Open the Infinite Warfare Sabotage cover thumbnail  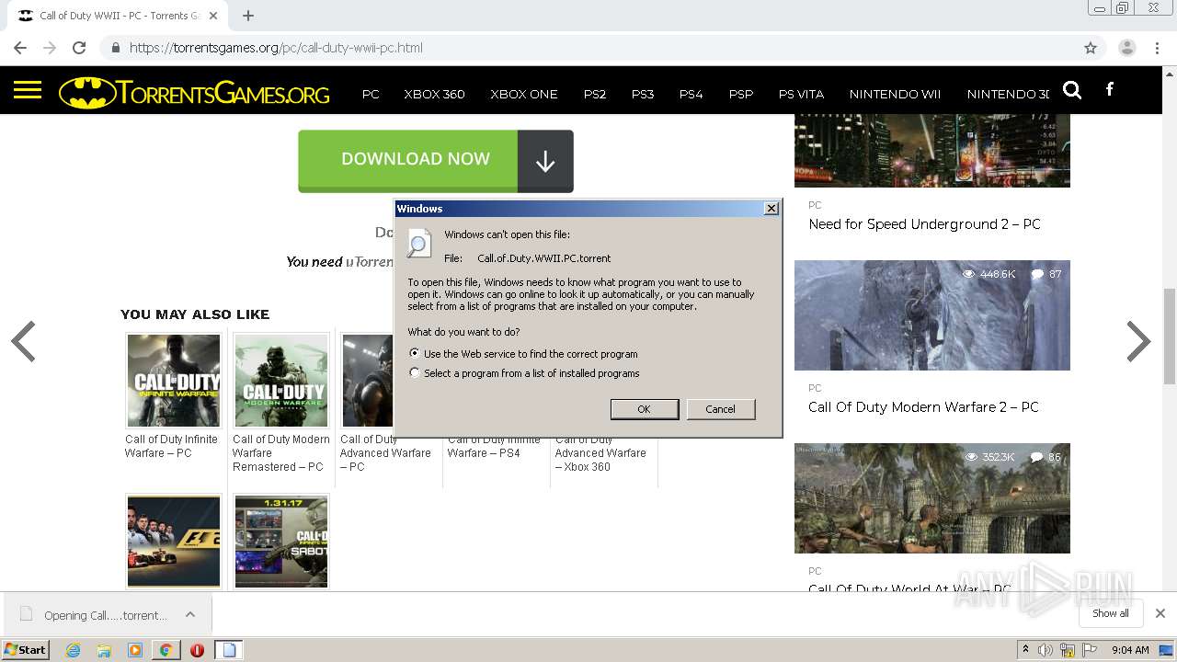tap(281, 542)
